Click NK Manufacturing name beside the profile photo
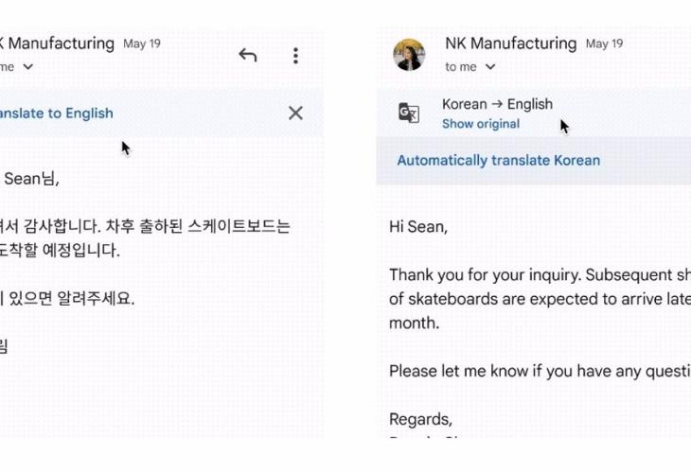Image resolution: width=691 pixels, height=473 pixels. click(510, 44)
